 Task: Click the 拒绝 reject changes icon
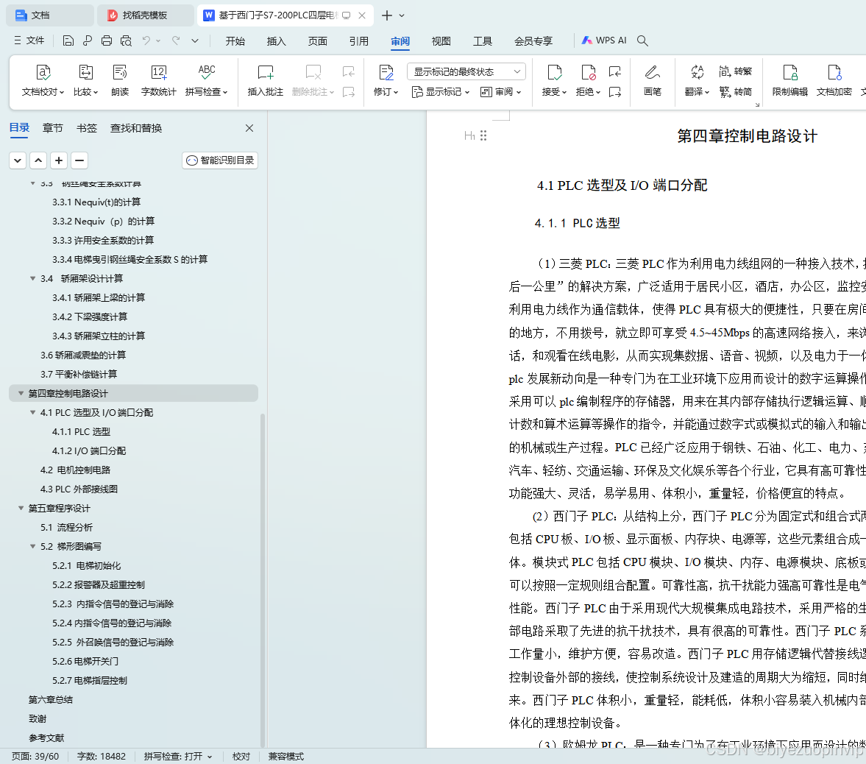(x=588, y=72)
